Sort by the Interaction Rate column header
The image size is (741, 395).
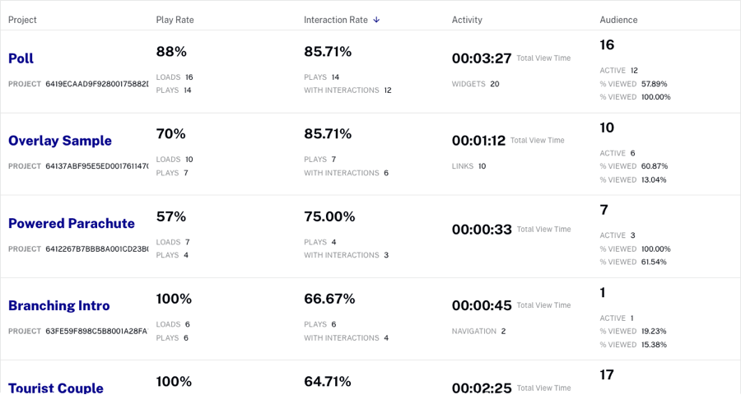pyautogui.click(x=335, y=20)
